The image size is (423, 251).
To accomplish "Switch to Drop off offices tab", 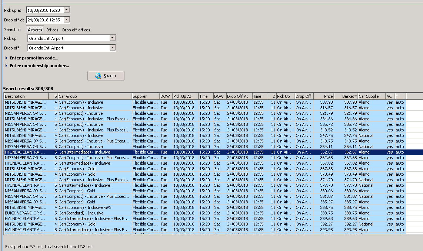I will click(x=76, y=30).
